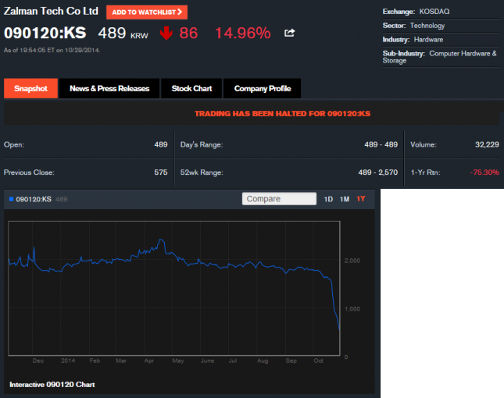Click the Oct label on chart axis

[x=318, y=361]
